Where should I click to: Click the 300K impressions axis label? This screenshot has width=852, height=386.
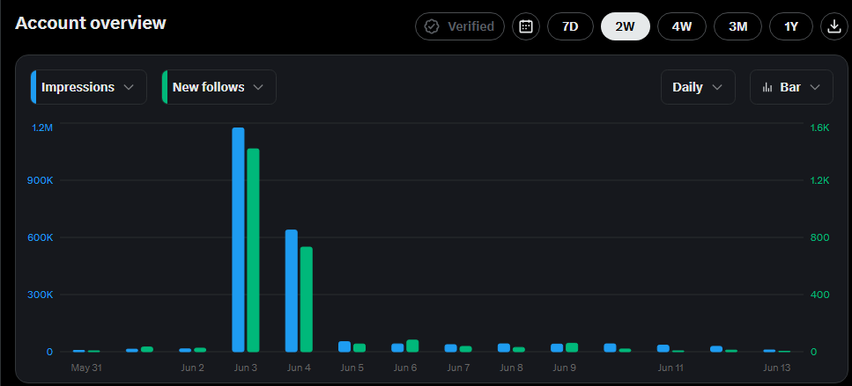point(41,295)
